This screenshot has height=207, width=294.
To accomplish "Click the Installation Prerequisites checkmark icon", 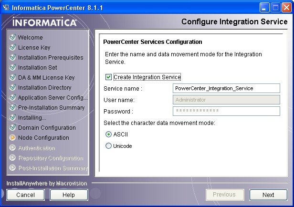I will [x=12, y=57].
